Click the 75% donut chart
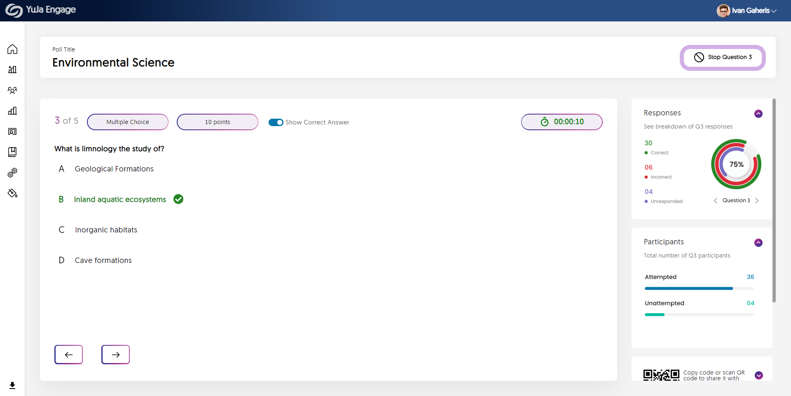This screenshot has width=791, height=396. [x=736, y=164]
